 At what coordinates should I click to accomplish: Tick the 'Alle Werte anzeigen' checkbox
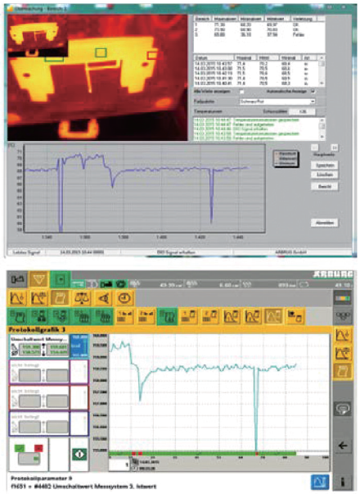241,92
